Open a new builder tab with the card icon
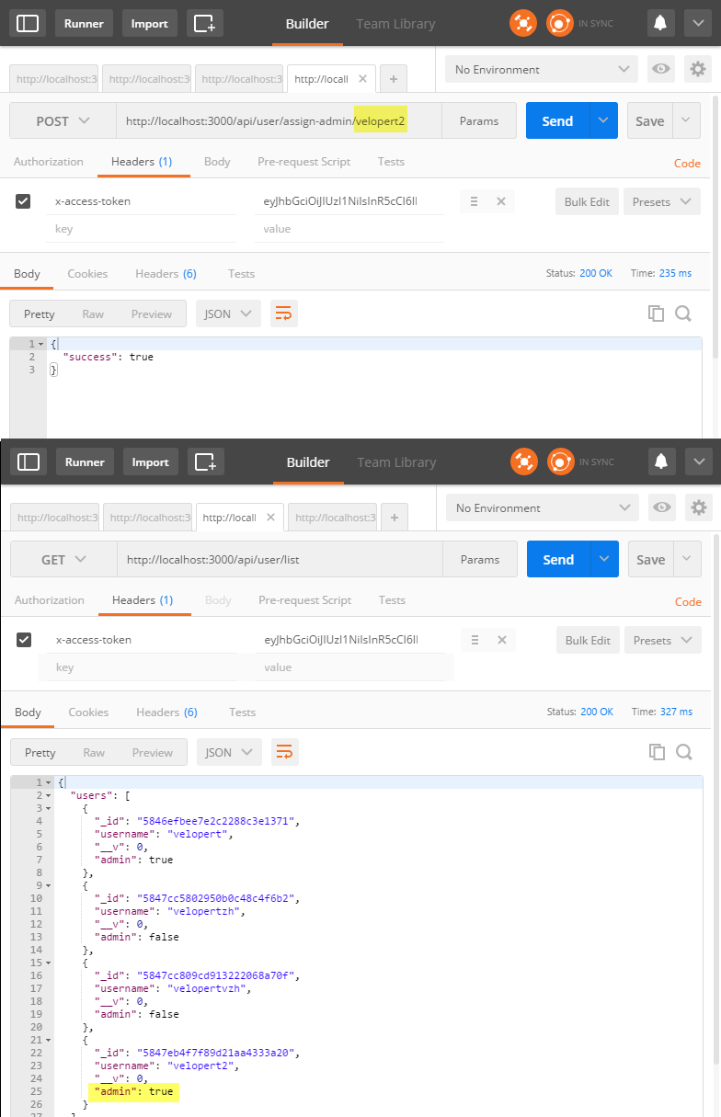Viewport: 721px width, 1117px height. coord(204,23)
